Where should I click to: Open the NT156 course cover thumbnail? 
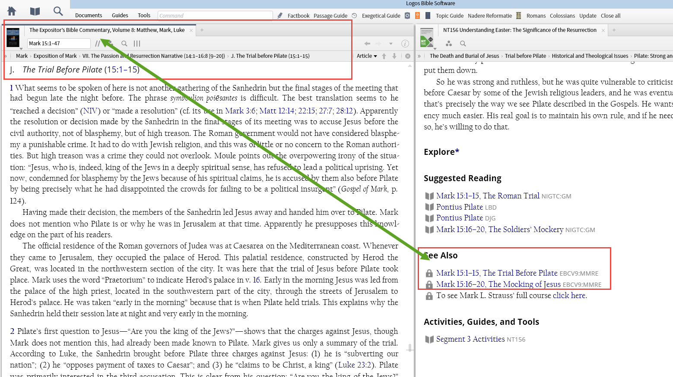click(427, 38)
